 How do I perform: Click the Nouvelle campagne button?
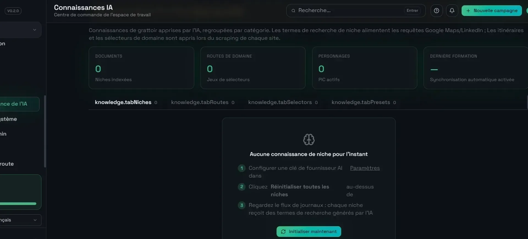click(x=492, y=11)
